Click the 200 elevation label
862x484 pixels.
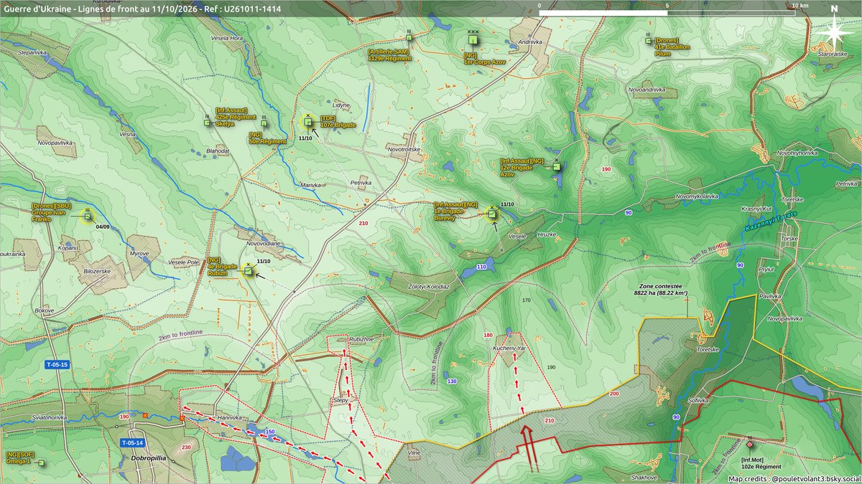[x=613, y=394]
